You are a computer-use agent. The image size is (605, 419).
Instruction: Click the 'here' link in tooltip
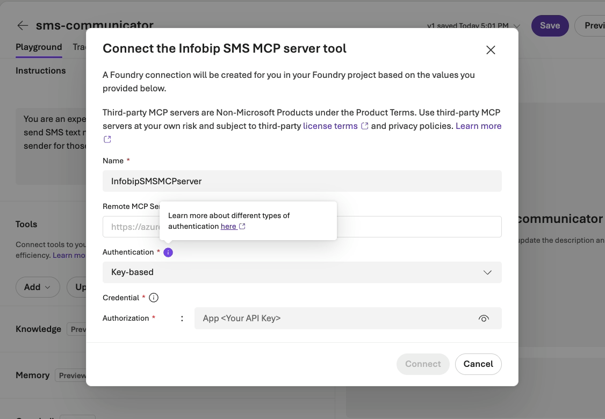click(228, 227)
